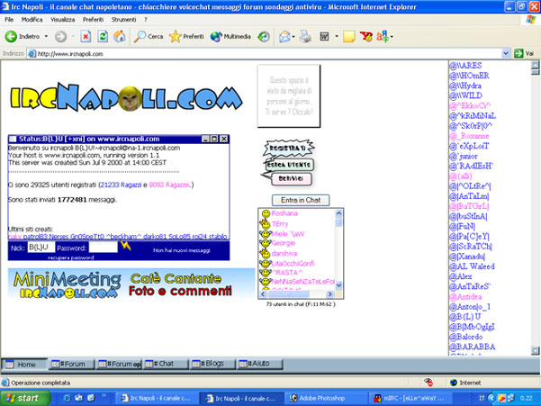This screenshot has height=406, width=541.
Task: Switch to the #Chat tab
Action: coord(166,364)
